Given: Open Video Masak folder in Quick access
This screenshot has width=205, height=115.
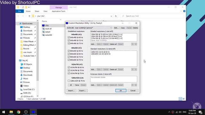Looking at the screenshot, I should pyautogui.click(x=28, y=42).
